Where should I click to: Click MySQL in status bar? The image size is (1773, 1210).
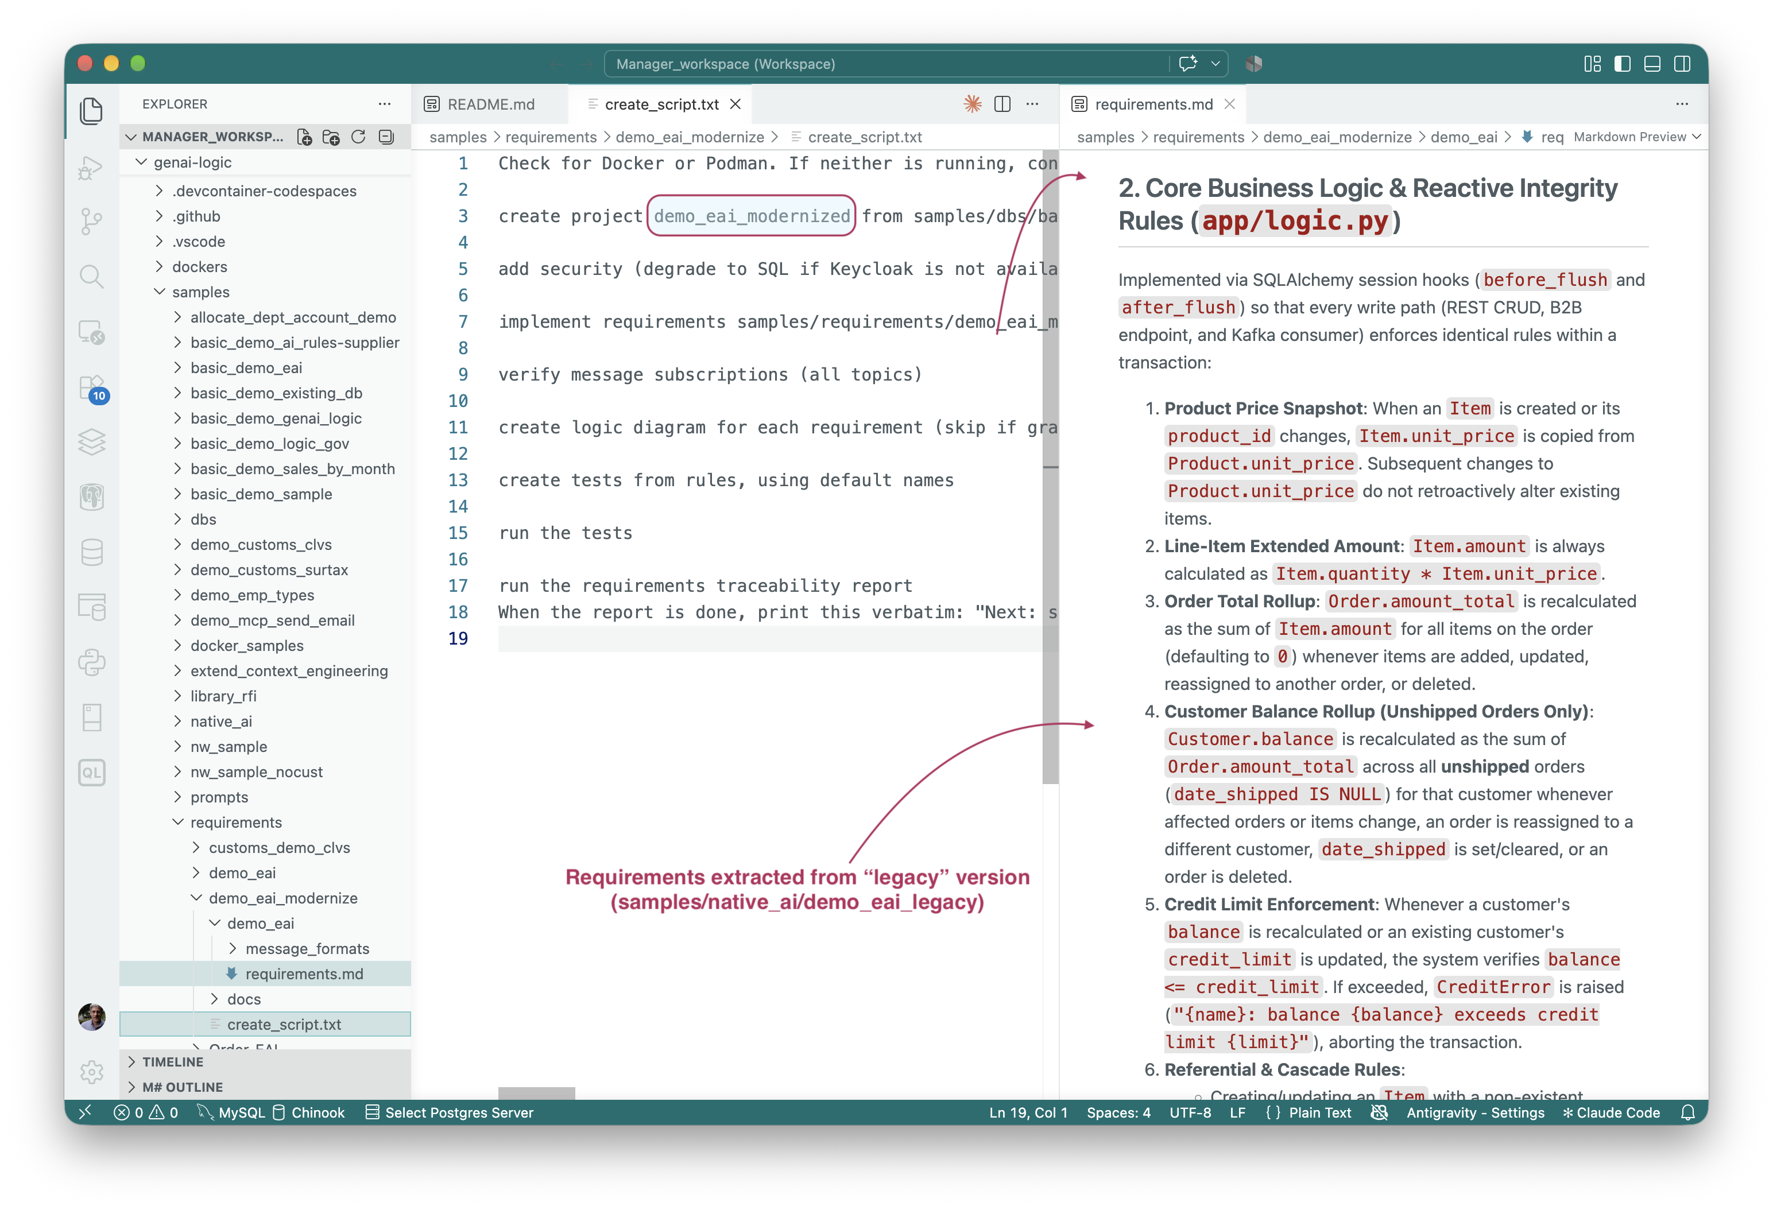231,1112
